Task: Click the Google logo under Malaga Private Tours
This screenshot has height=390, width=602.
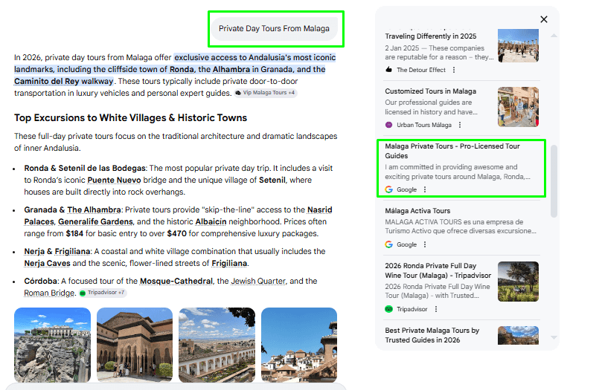Action: click(389, 189)
